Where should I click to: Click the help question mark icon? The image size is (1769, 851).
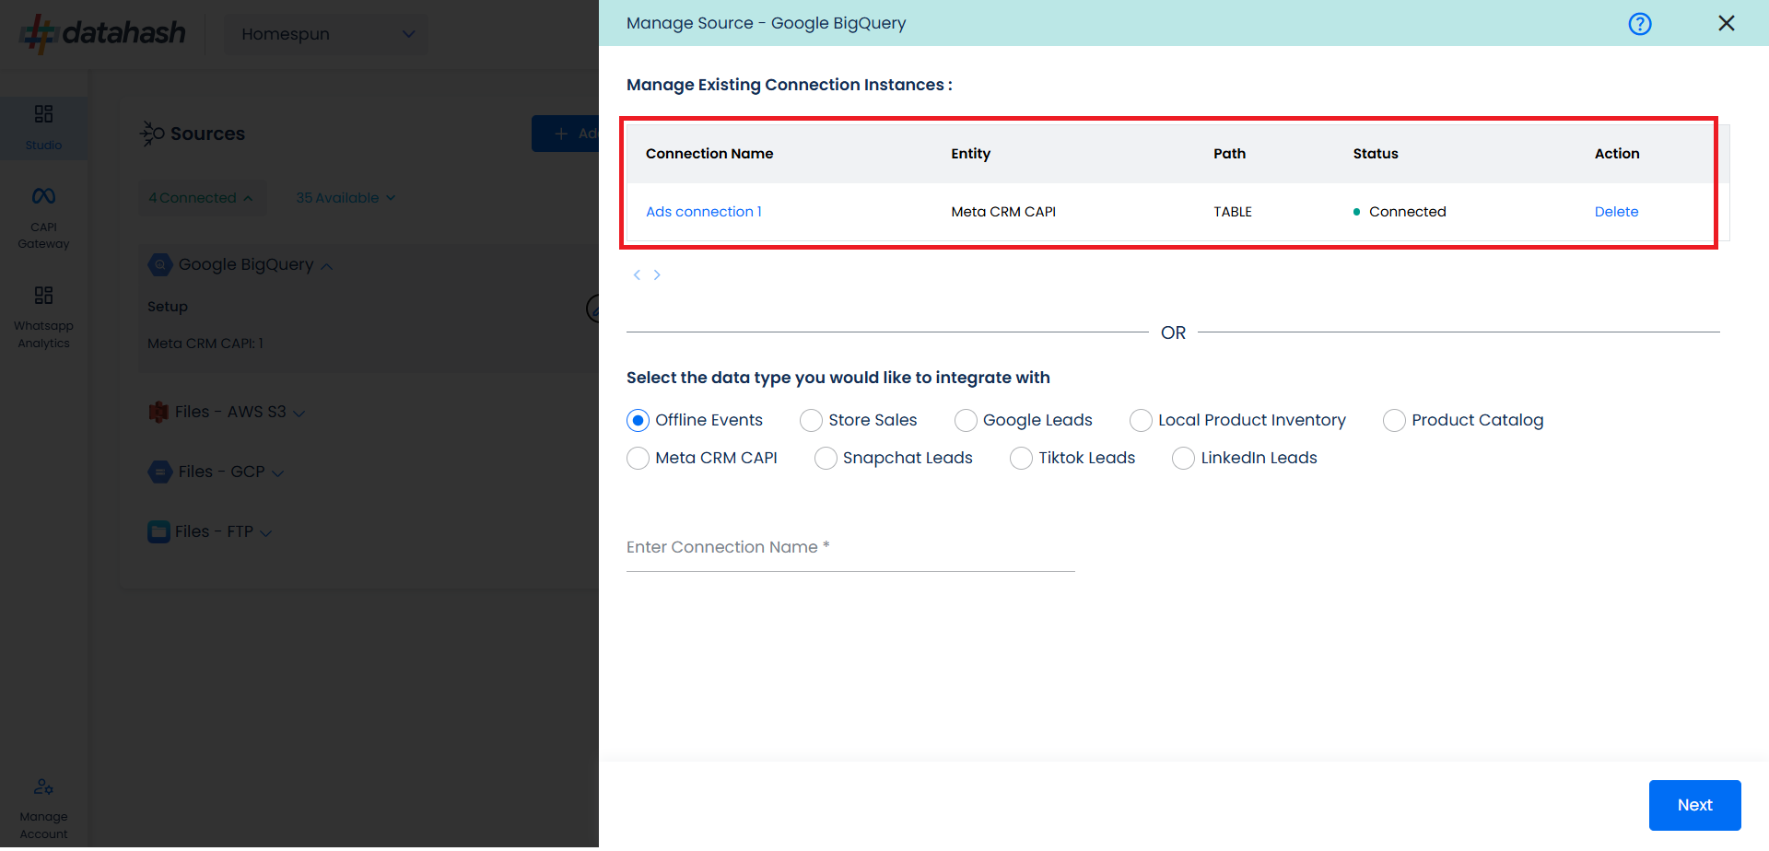click(x=1639, y=24)
